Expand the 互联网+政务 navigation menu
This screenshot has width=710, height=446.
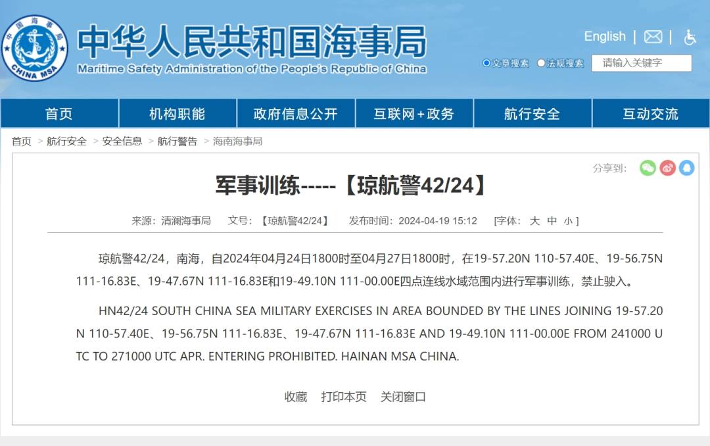pos(414,114)
